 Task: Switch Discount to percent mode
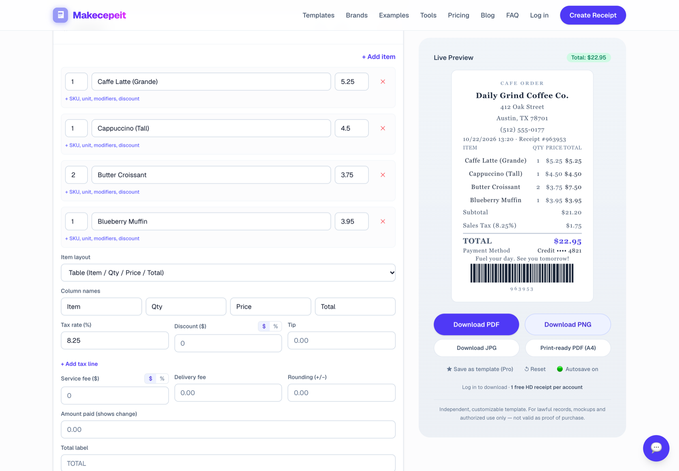click(275, 326)
